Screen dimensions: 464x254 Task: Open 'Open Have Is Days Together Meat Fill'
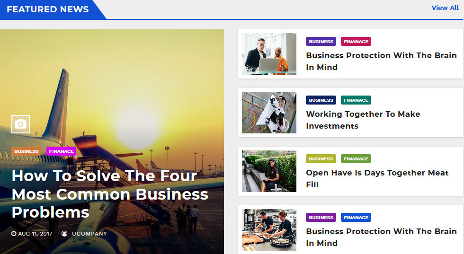coord(377,178)
